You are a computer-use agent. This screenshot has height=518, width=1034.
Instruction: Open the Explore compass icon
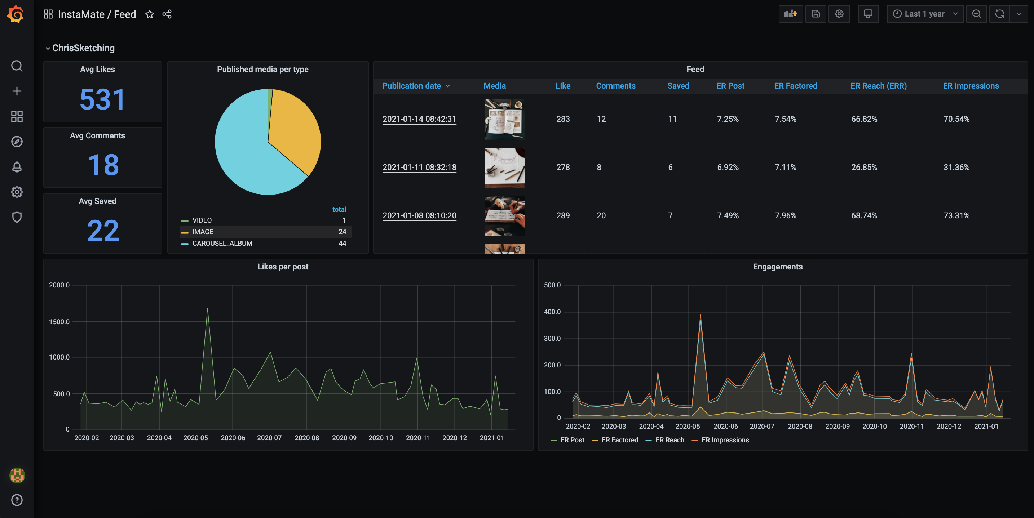pyautogui.click(x=17, y=142)
